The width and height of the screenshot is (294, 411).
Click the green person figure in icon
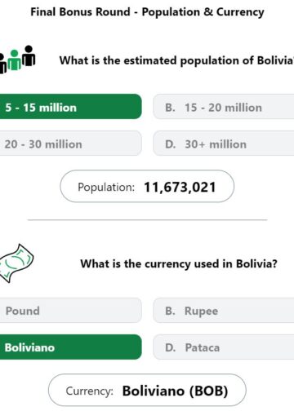14,60
